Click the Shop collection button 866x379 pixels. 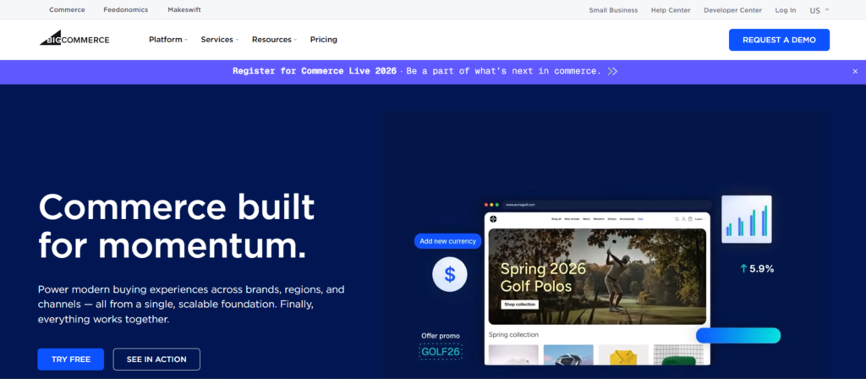pos(519,305)
